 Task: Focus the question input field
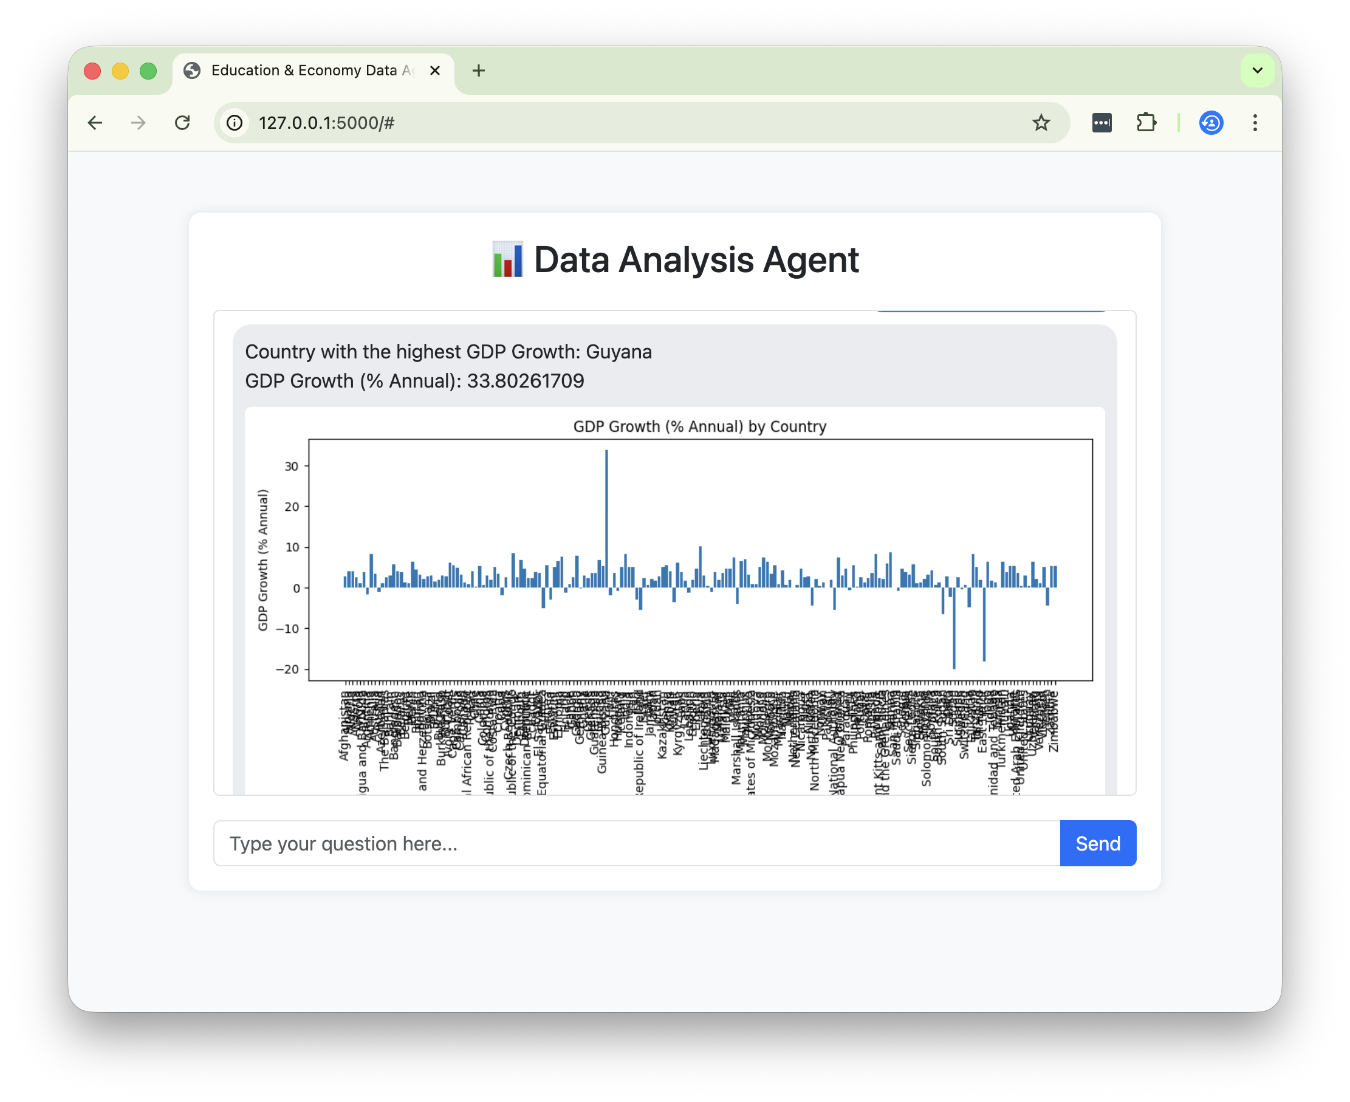click(x=635, y=843)
